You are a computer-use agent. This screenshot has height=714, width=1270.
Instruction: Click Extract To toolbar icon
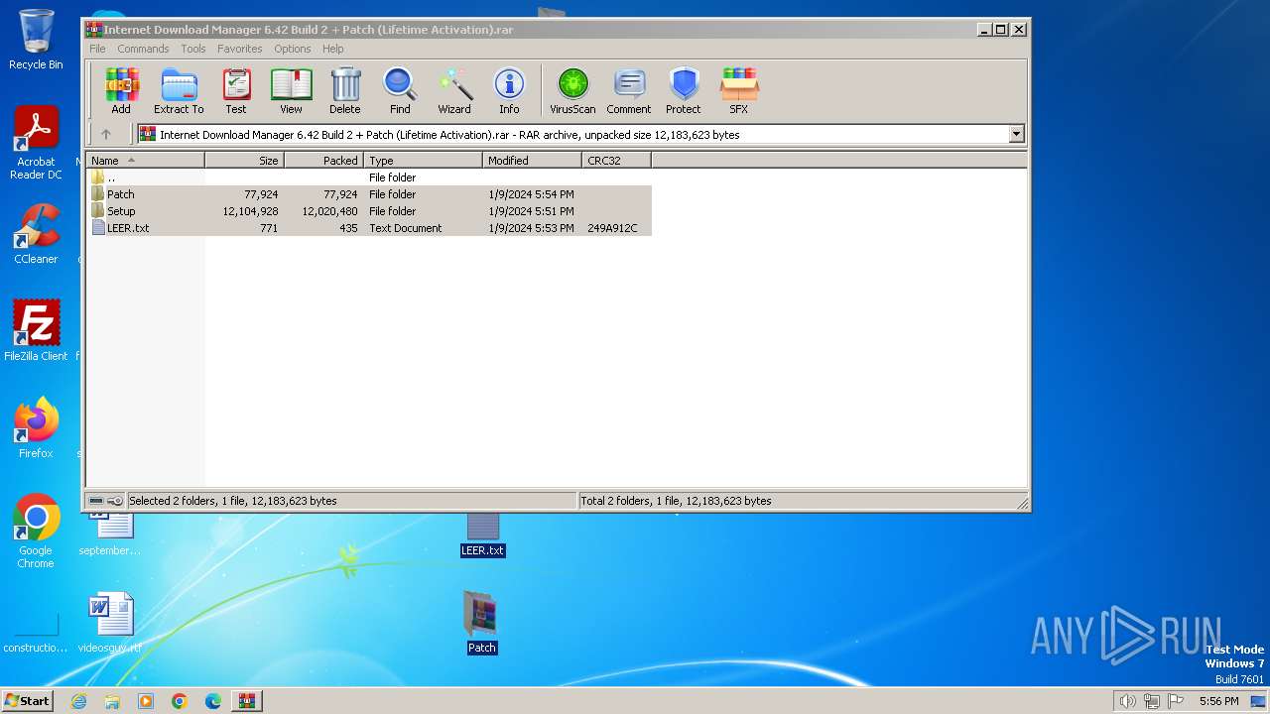pos(179,91)
